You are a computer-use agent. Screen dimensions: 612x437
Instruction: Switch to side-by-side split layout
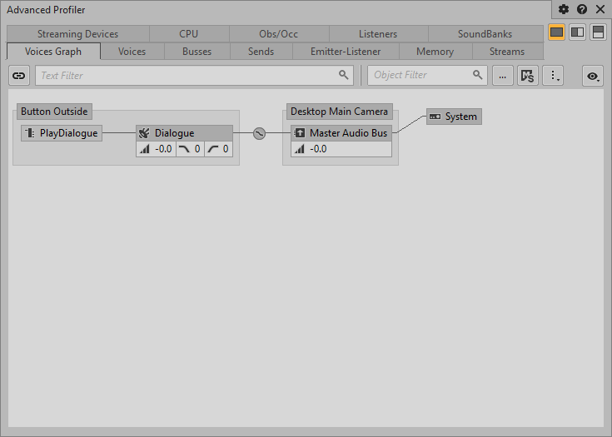tap(577, 32)
